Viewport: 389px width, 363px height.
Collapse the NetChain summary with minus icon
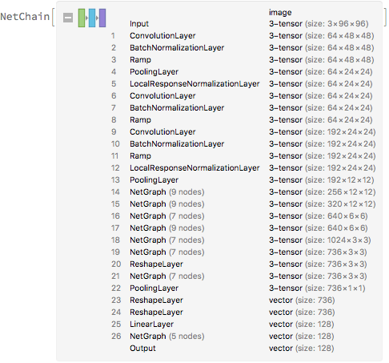point(68,18)
